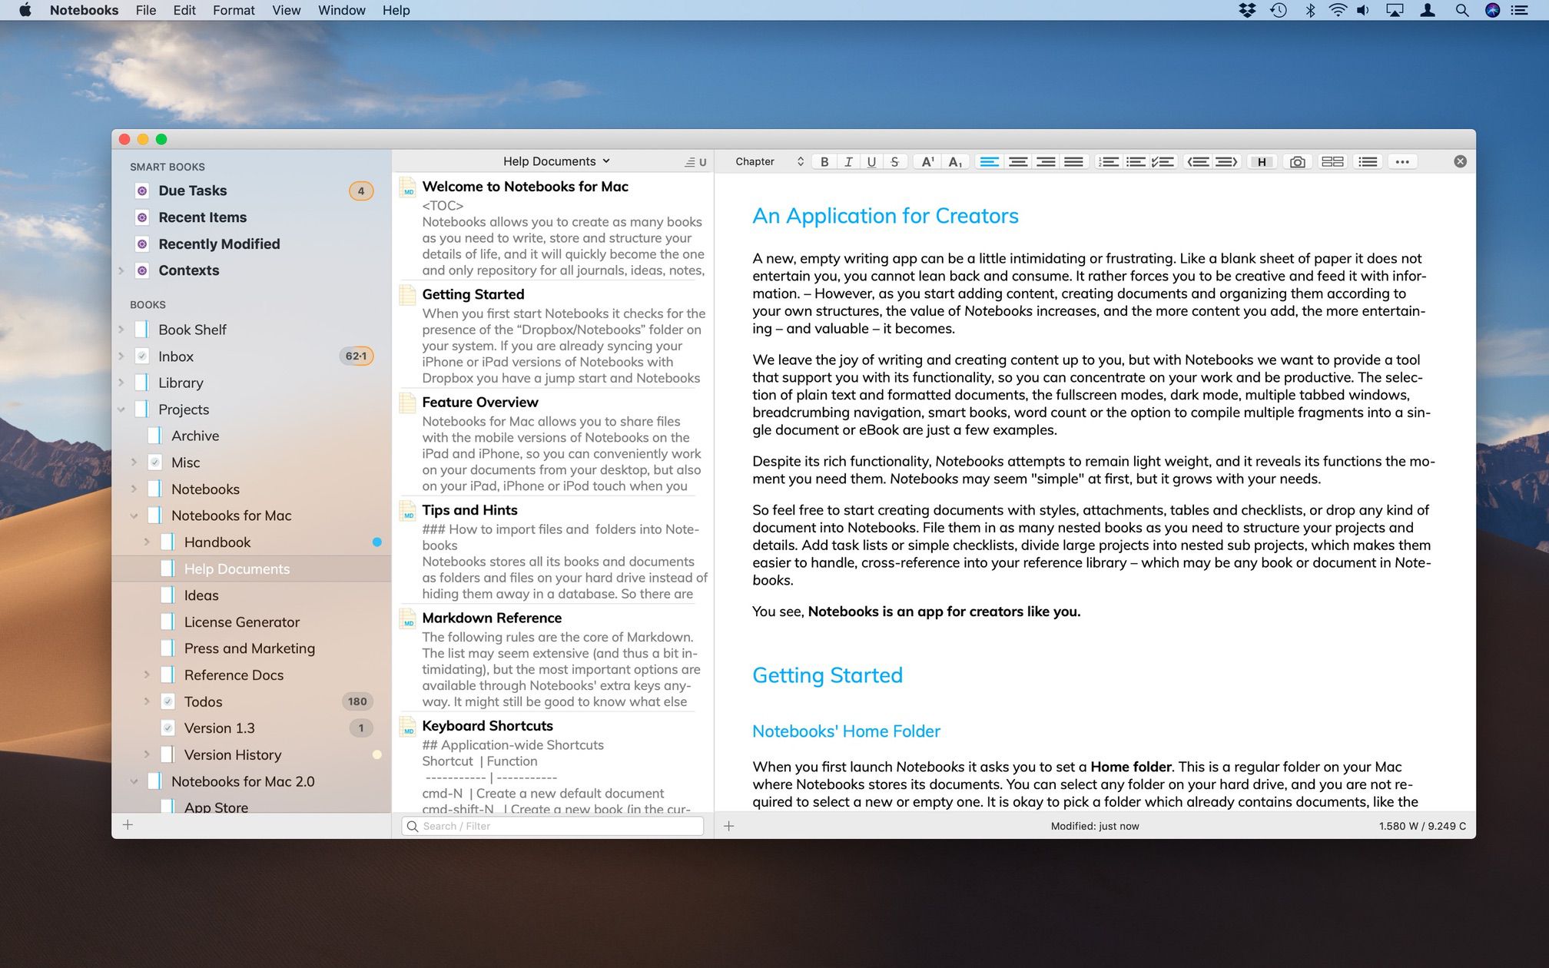Image resolution: width=1549 pixels, height=968 pixels.
Task: Open the Dropbox menu bar icon
Action: 1247,10
